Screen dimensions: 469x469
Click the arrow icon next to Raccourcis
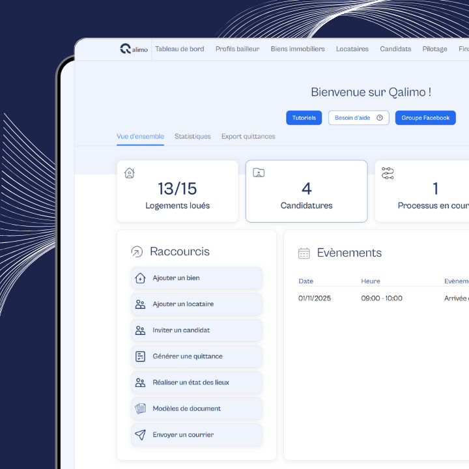137,251
